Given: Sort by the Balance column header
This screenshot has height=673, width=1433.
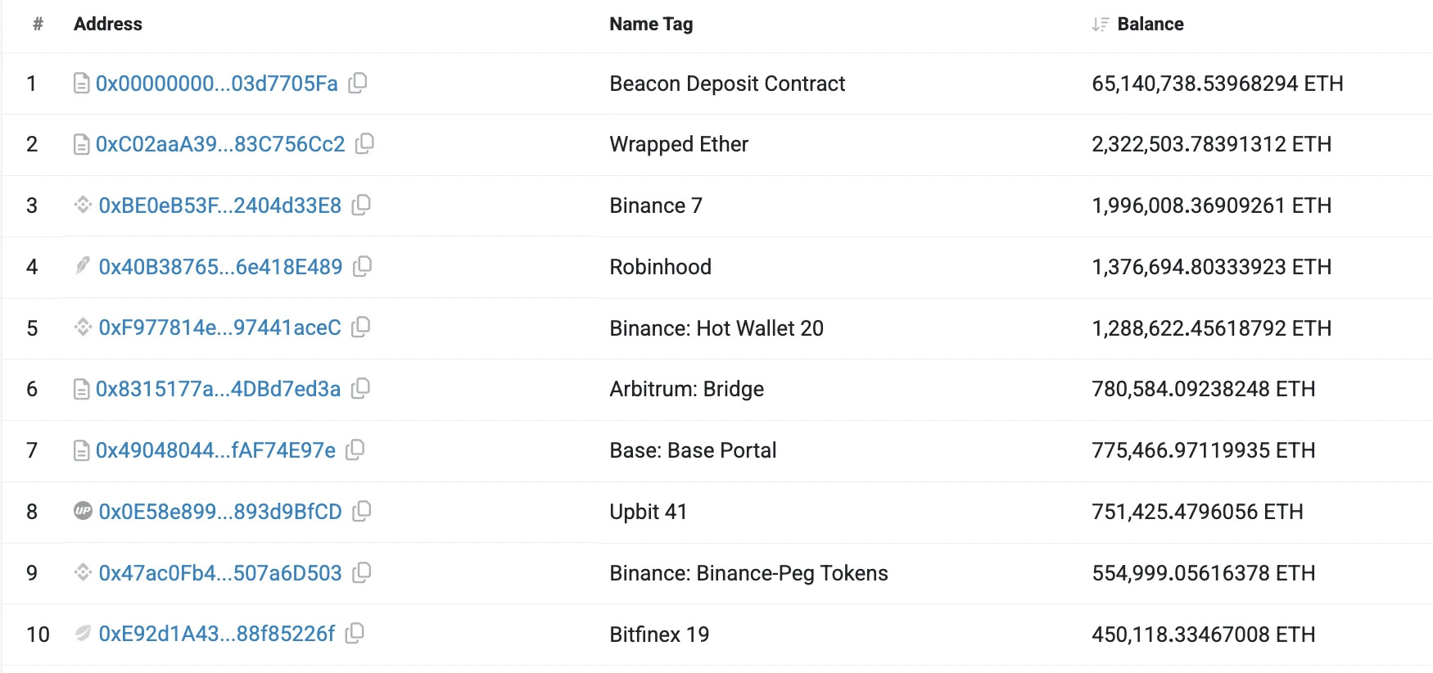Looking at the screenshot, I should [1150, 25].
